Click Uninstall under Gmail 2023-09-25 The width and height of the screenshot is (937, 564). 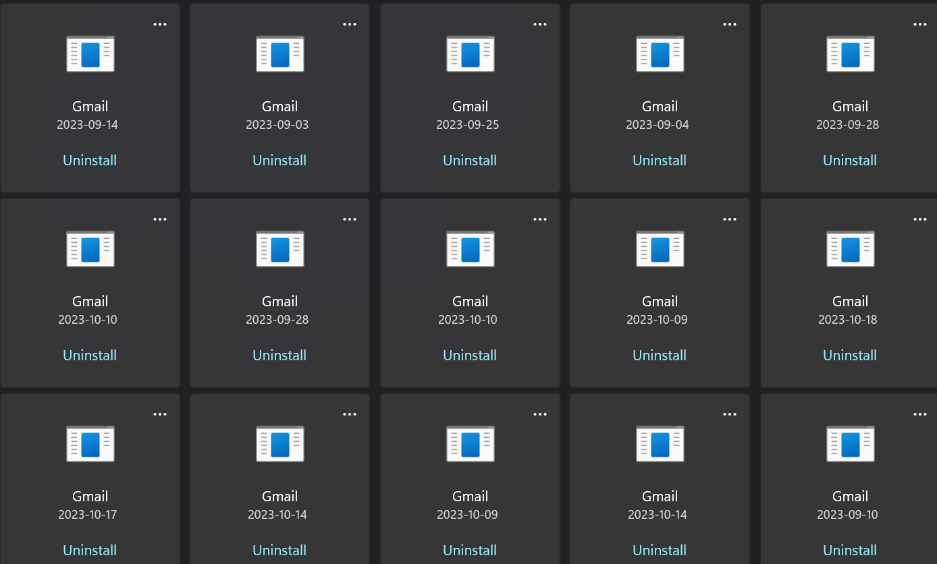coord(470,161)
